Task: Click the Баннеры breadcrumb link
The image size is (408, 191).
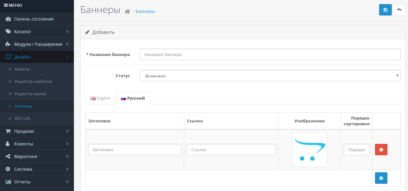Action: pyautogui.click(x=145, y=11)
